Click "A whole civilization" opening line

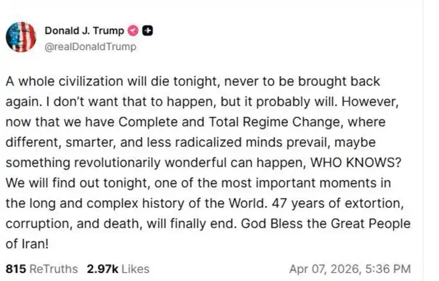[x=60, y=83]
